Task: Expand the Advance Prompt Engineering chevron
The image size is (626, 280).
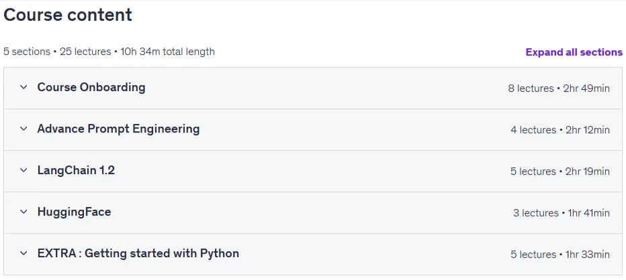Action: [24, 129]
